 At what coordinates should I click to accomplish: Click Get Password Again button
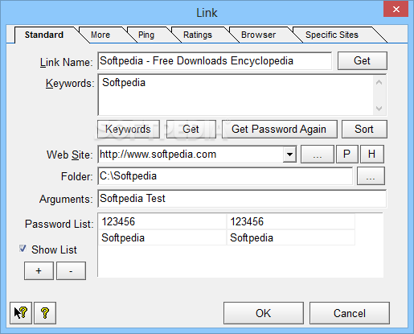279,130
